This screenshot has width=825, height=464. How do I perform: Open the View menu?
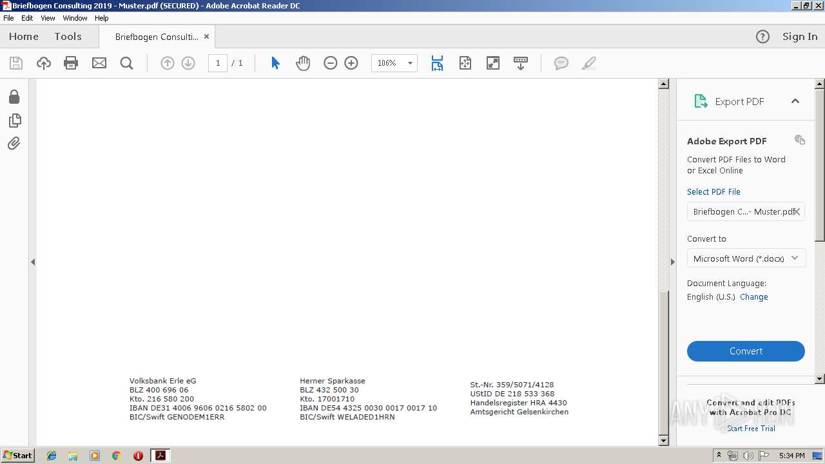tap(48, 18)
